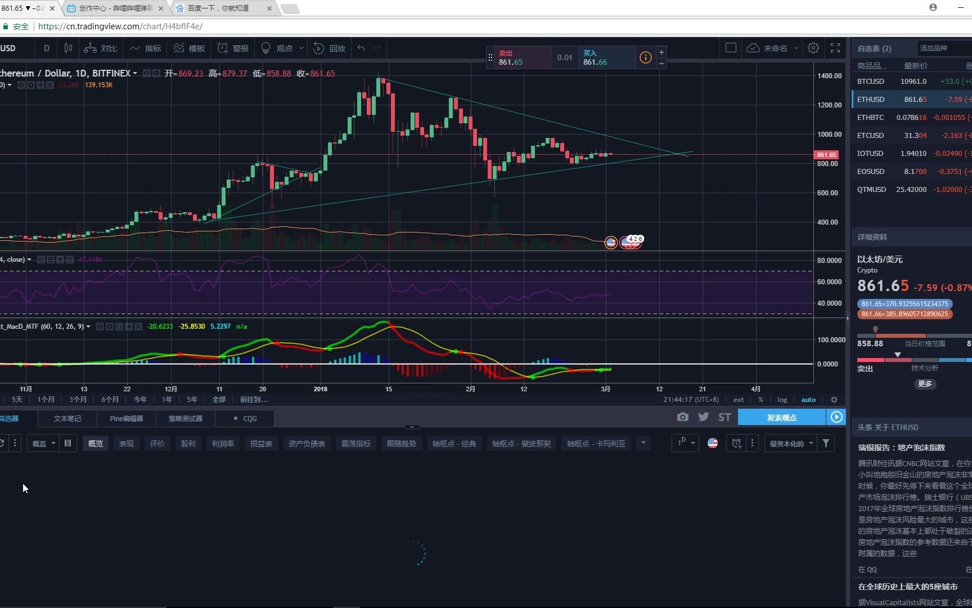Open the candlestick chart style selector

click(x=68, y=48)
